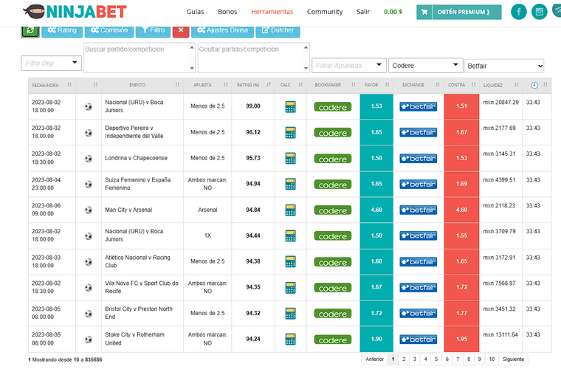The image size is (561, 375).
Task: Click favor odds 4.60 for Arsenal
Action: tap(376, 210)
